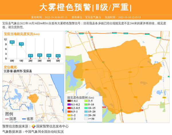Click the 7.6 km data label at 1时

tap(21, 44)
